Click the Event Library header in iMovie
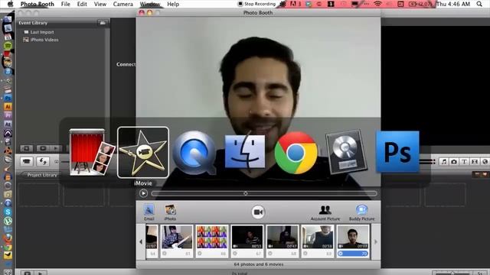490x275 pixels. coord(33,23)
